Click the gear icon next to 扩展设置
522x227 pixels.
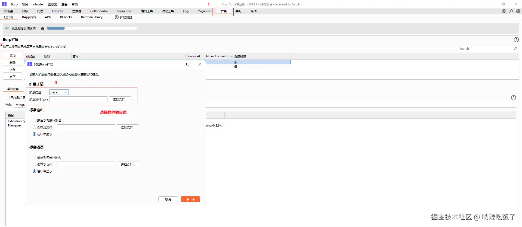(116, 17)
